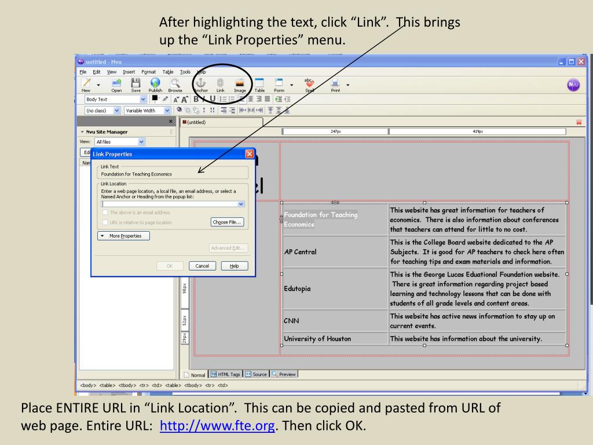Click the Help button in Link Properties
The height and width of the screenshot is (445, 593).
tap(235, 266)
